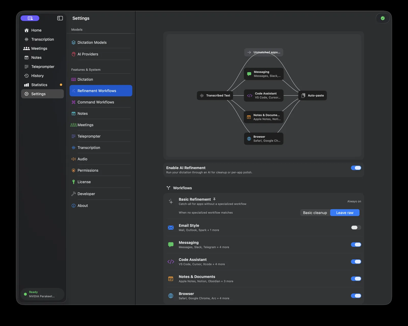Toggle the Code Assistant workflow switch

tap(356, 262)
